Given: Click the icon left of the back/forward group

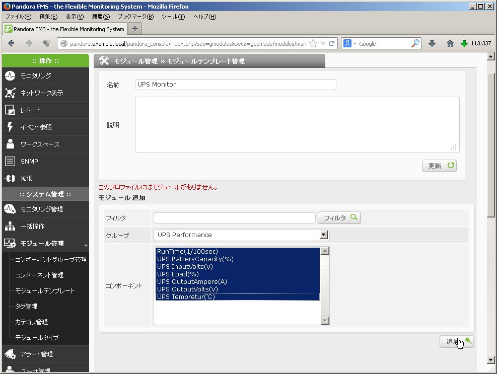Looking at the screenshot, I should [x=47, y=43].
